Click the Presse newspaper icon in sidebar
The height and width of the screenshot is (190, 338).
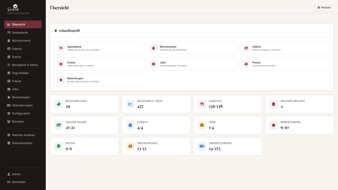point(9,81)
